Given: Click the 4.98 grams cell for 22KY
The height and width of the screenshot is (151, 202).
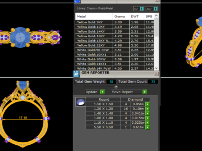Looking at the screenshot, I should 121,45.
